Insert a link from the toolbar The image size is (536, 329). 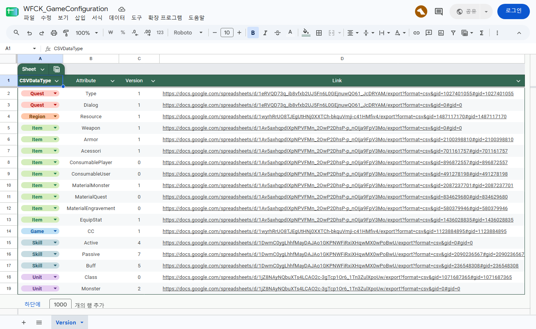417,33
